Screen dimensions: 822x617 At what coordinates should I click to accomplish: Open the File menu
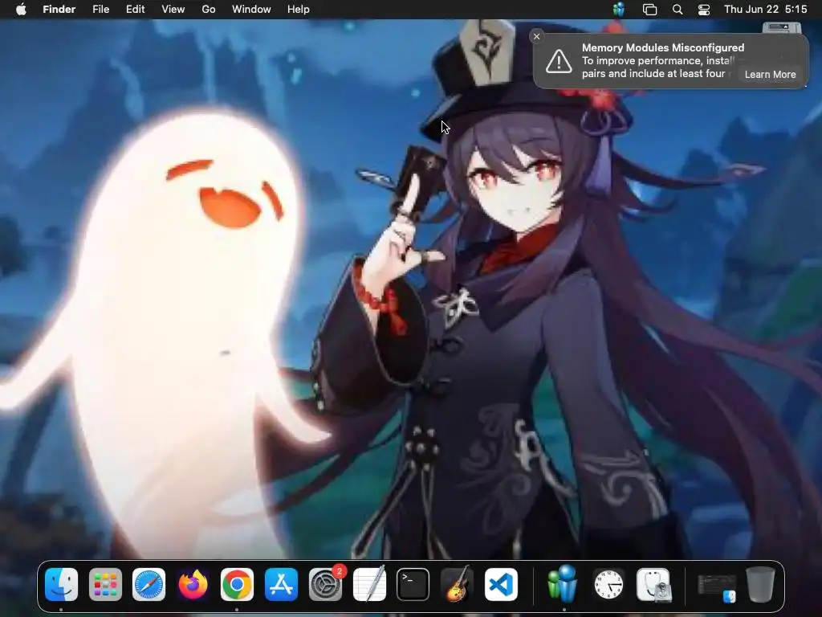pos(100,10)
